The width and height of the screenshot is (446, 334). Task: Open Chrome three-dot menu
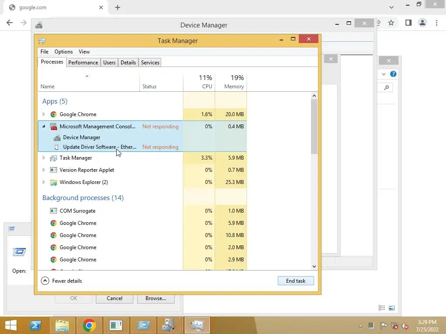436,23
